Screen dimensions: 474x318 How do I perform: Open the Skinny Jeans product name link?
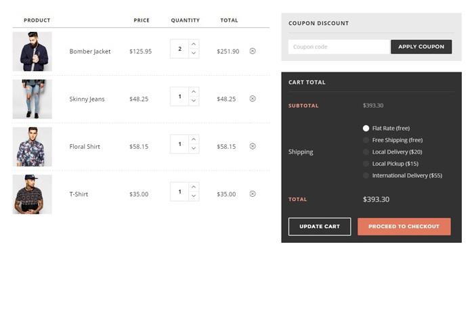(87, 99)
